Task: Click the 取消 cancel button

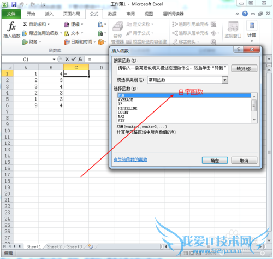Action: (244, 161)
